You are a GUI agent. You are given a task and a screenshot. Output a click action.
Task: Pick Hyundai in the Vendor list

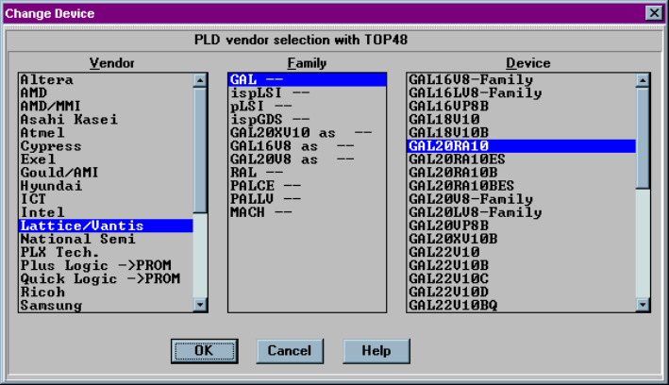[x=106, y=186]
